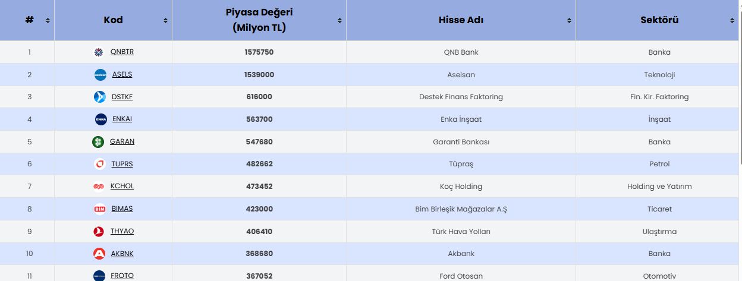
Task: Sort table by the # column arrows
Action: [x=48, y=21]
